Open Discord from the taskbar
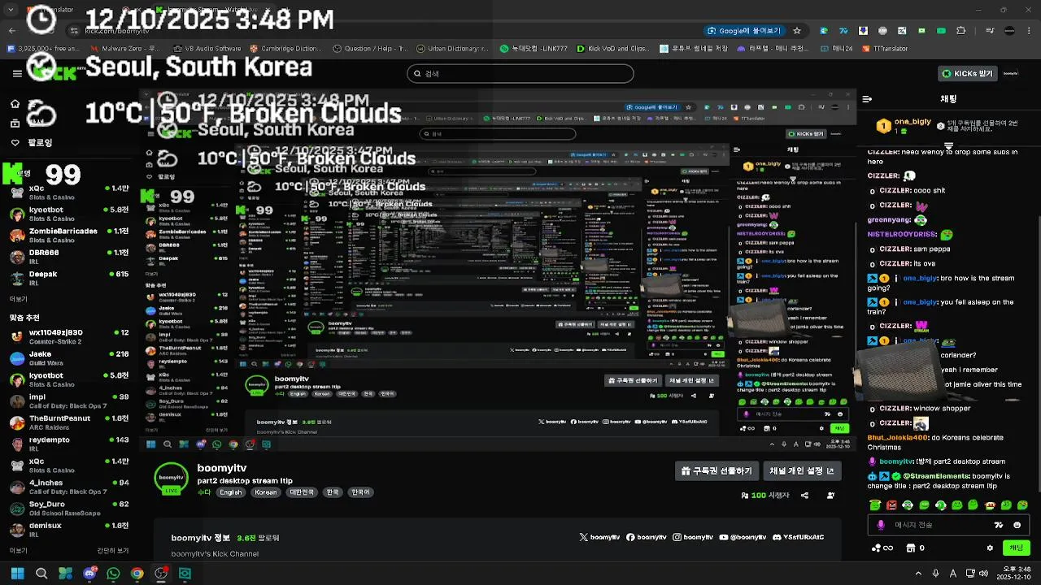This screenshot has width=1041, height=585. point(89,574)
